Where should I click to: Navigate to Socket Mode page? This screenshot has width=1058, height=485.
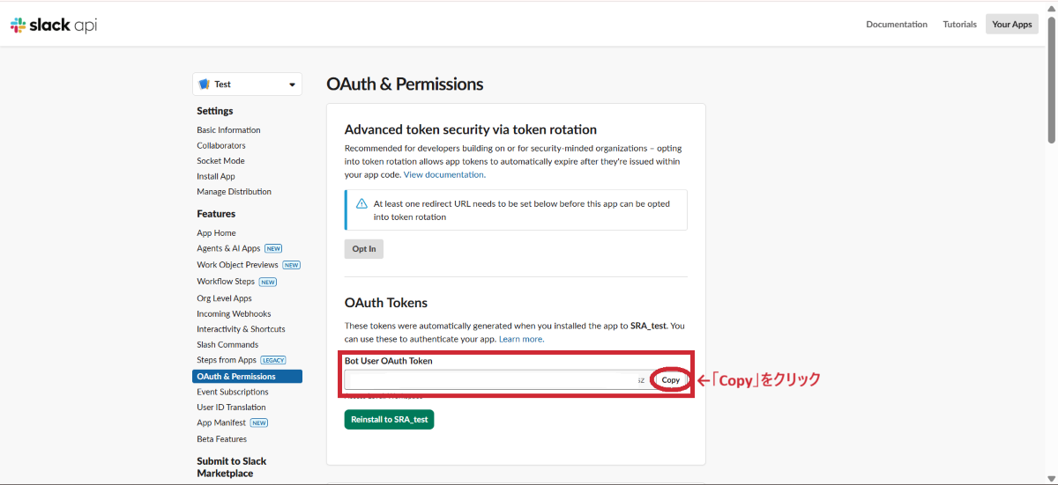(x=220, y=161)
